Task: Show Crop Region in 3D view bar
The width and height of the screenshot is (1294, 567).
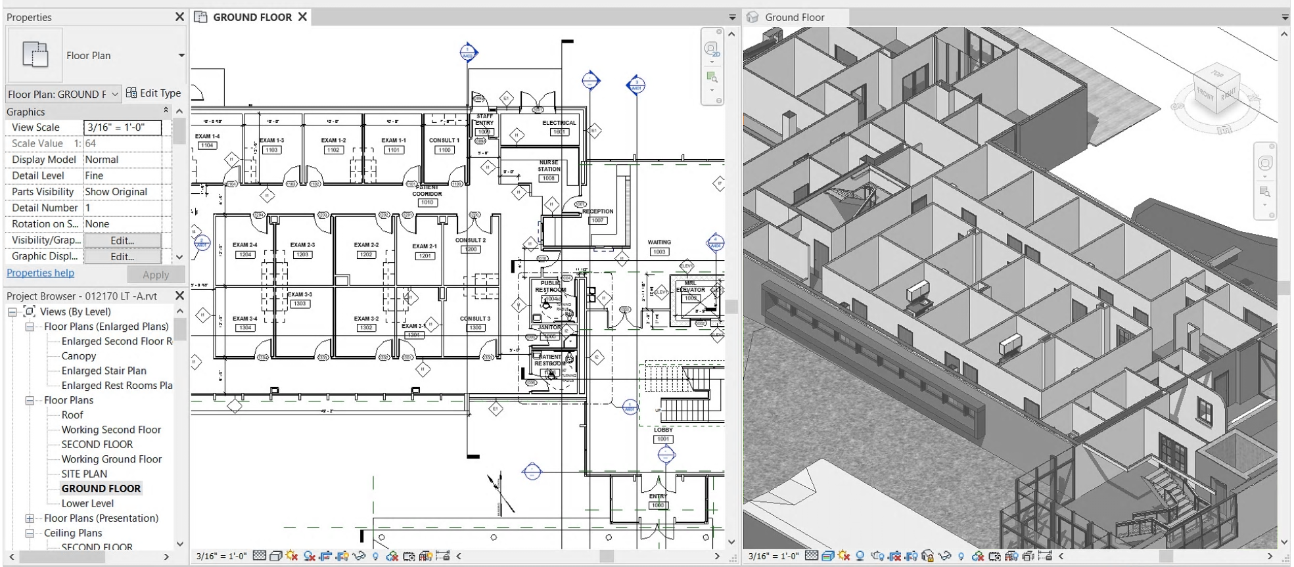Action: [x=911, y=556]
